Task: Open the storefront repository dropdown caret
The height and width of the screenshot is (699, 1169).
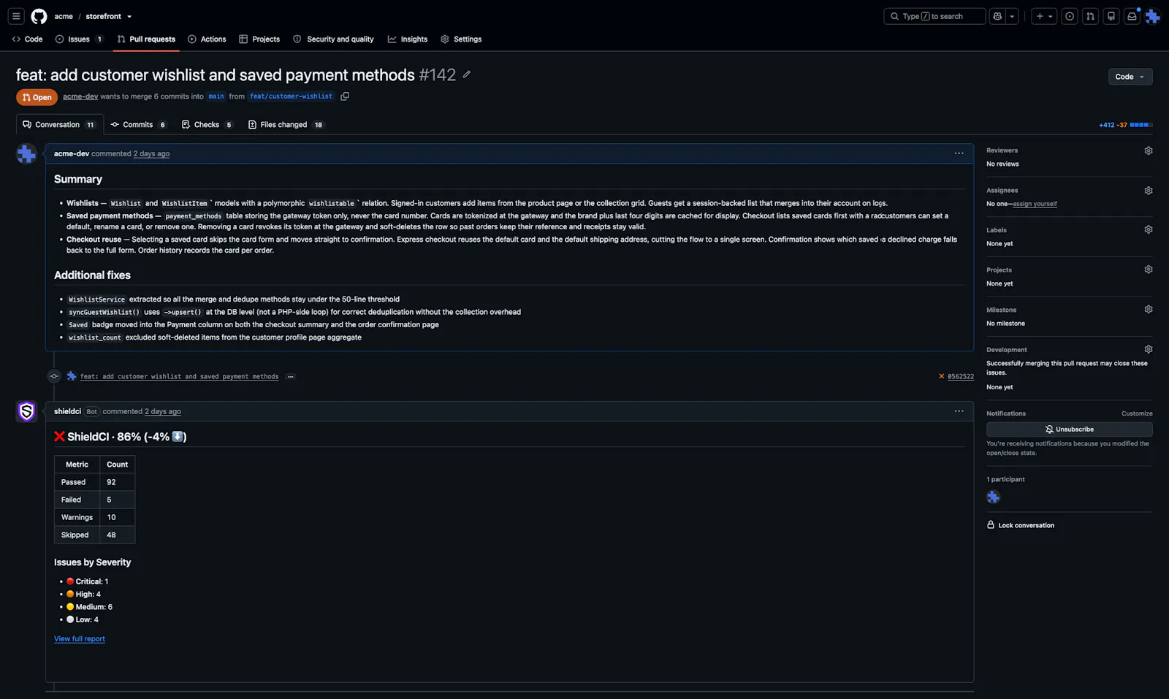Action: click(129, 17)
